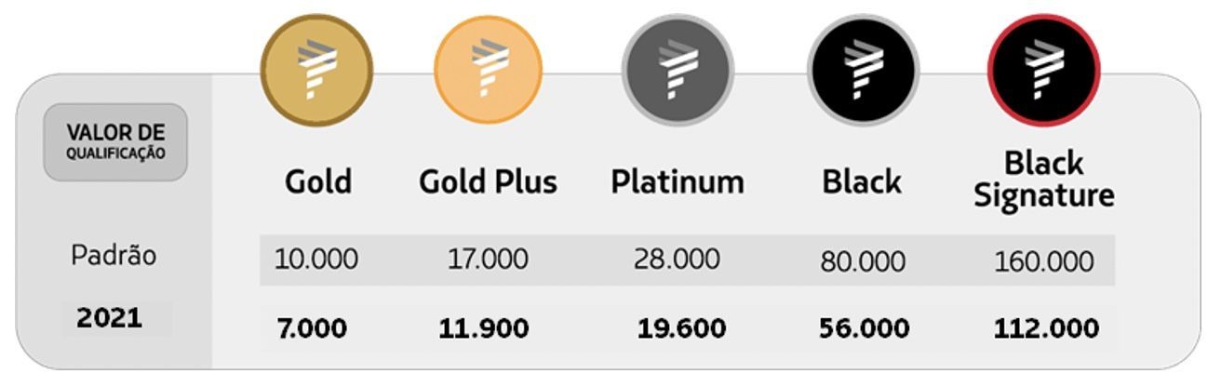Click the Gold Plus tier badge icon

(x=489, y=70)
